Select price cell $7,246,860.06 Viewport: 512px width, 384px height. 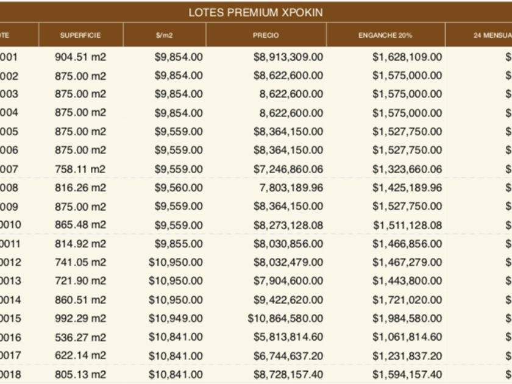tap(288, 169)
